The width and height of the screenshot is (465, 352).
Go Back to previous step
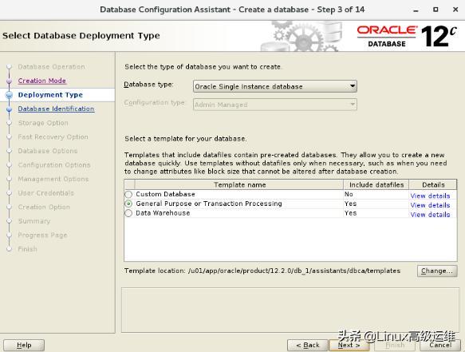coord(308,345)
